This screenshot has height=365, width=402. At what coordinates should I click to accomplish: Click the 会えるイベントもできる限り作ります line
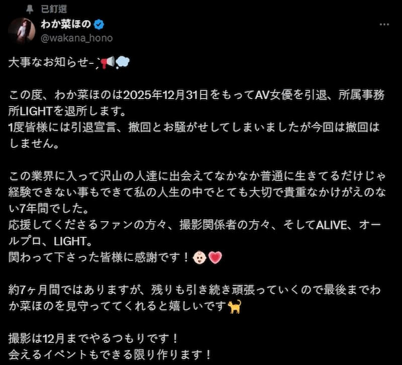110,355
